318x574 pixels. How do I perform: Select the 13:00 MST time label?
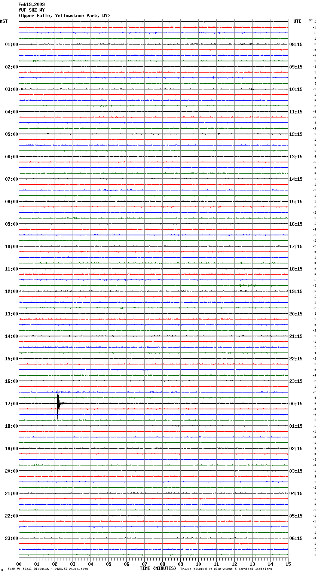pyautogui.click(x=11, y=314)
